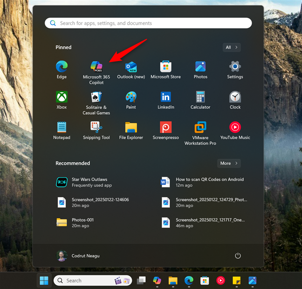Image resolution: width=302 pixels, height=289 pixels.
Task: Launch Paint from pinned apps
Action: pos(131,100)
